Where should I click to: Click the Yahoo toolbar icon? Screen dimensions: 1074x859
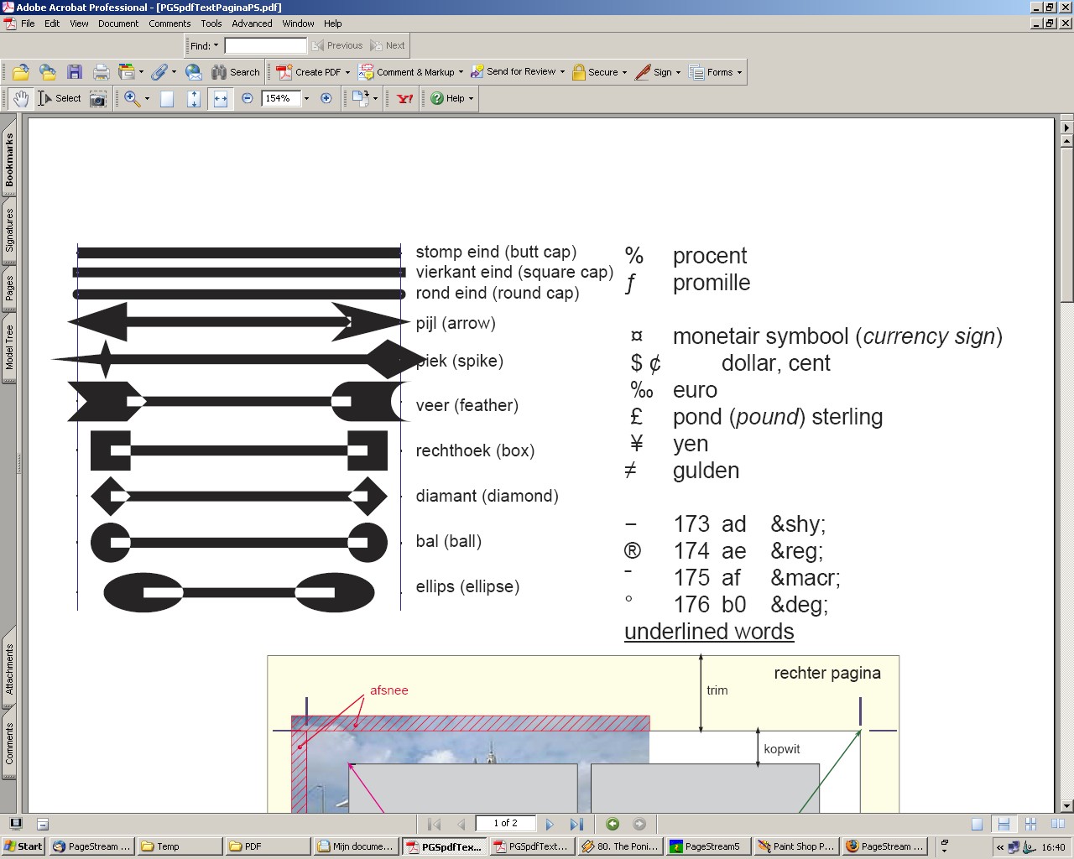[405, 99]
